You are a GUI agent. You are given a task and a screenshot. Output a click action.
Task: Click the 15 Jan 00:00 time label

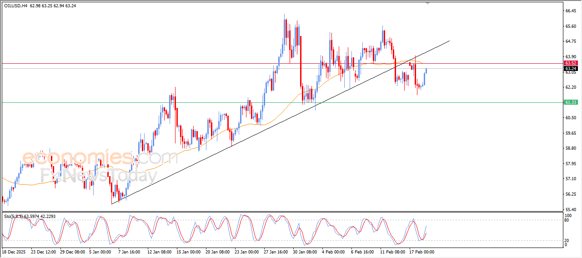click(189, 251)
